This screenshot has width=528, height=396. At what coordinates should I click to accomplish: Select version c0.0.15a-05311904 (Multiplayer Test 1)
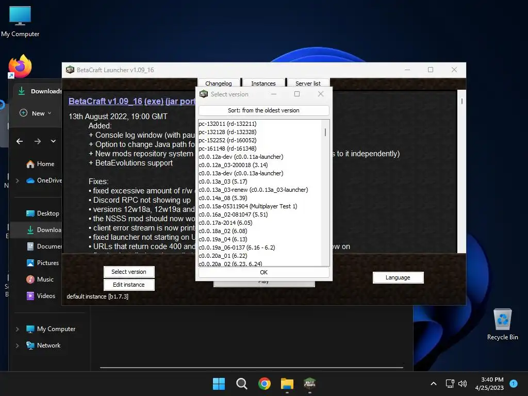pos(260,206)
